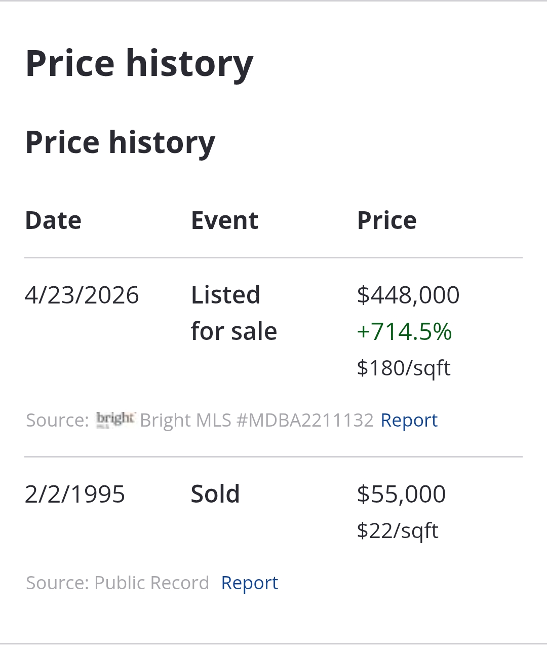Screen dimensions: 547x647
Task: Click Report link beside Bright MLS source
Action: (x=409, y=420)
